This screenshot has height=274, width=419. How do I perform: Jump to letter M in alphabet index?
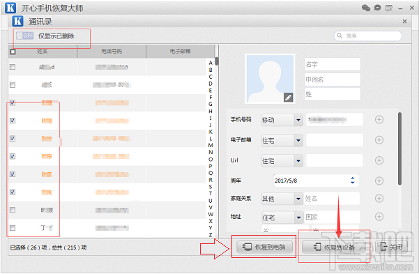click(211, 145)
